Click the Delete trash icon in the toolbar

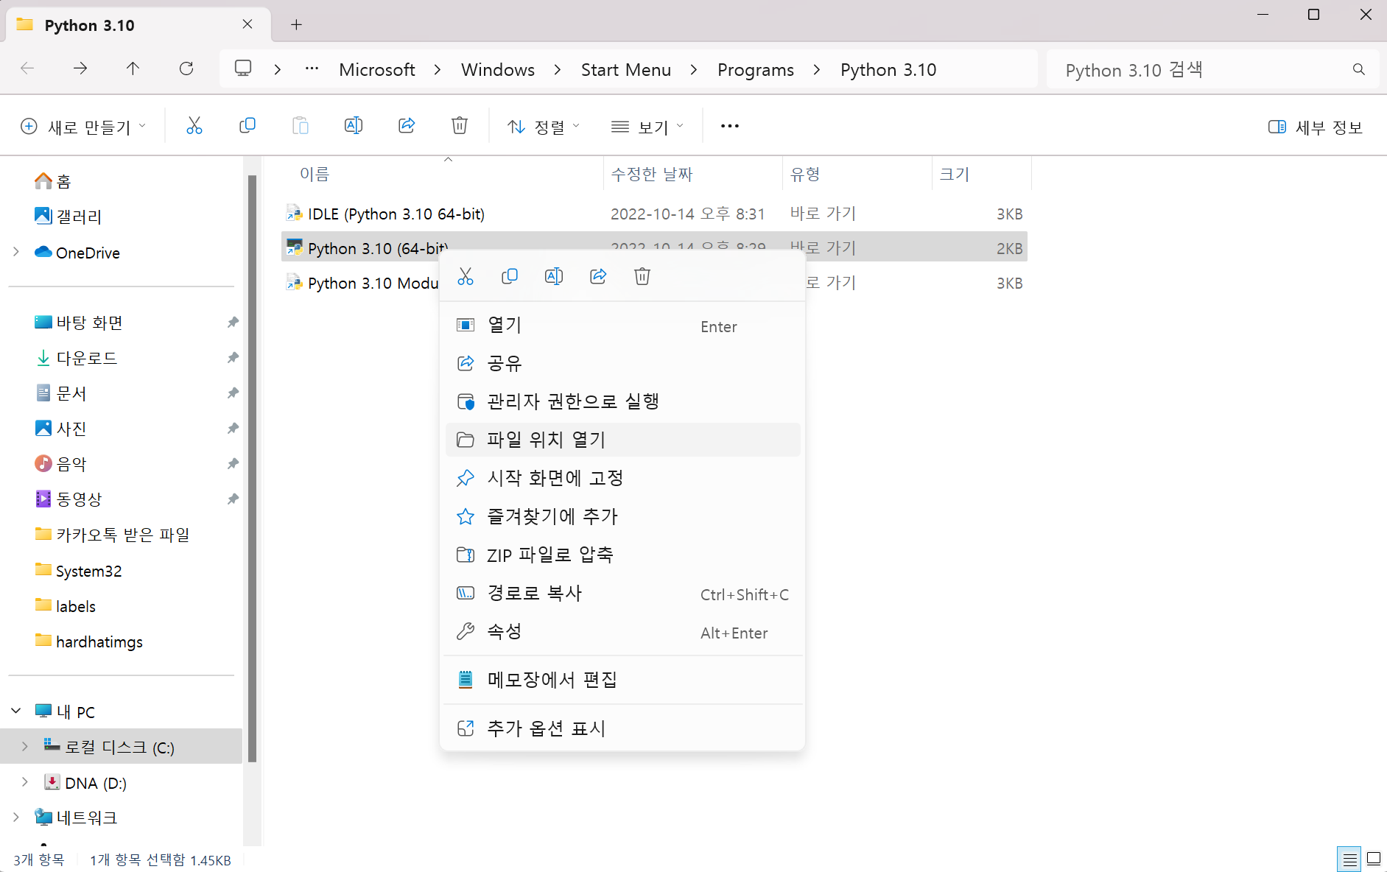460,126
